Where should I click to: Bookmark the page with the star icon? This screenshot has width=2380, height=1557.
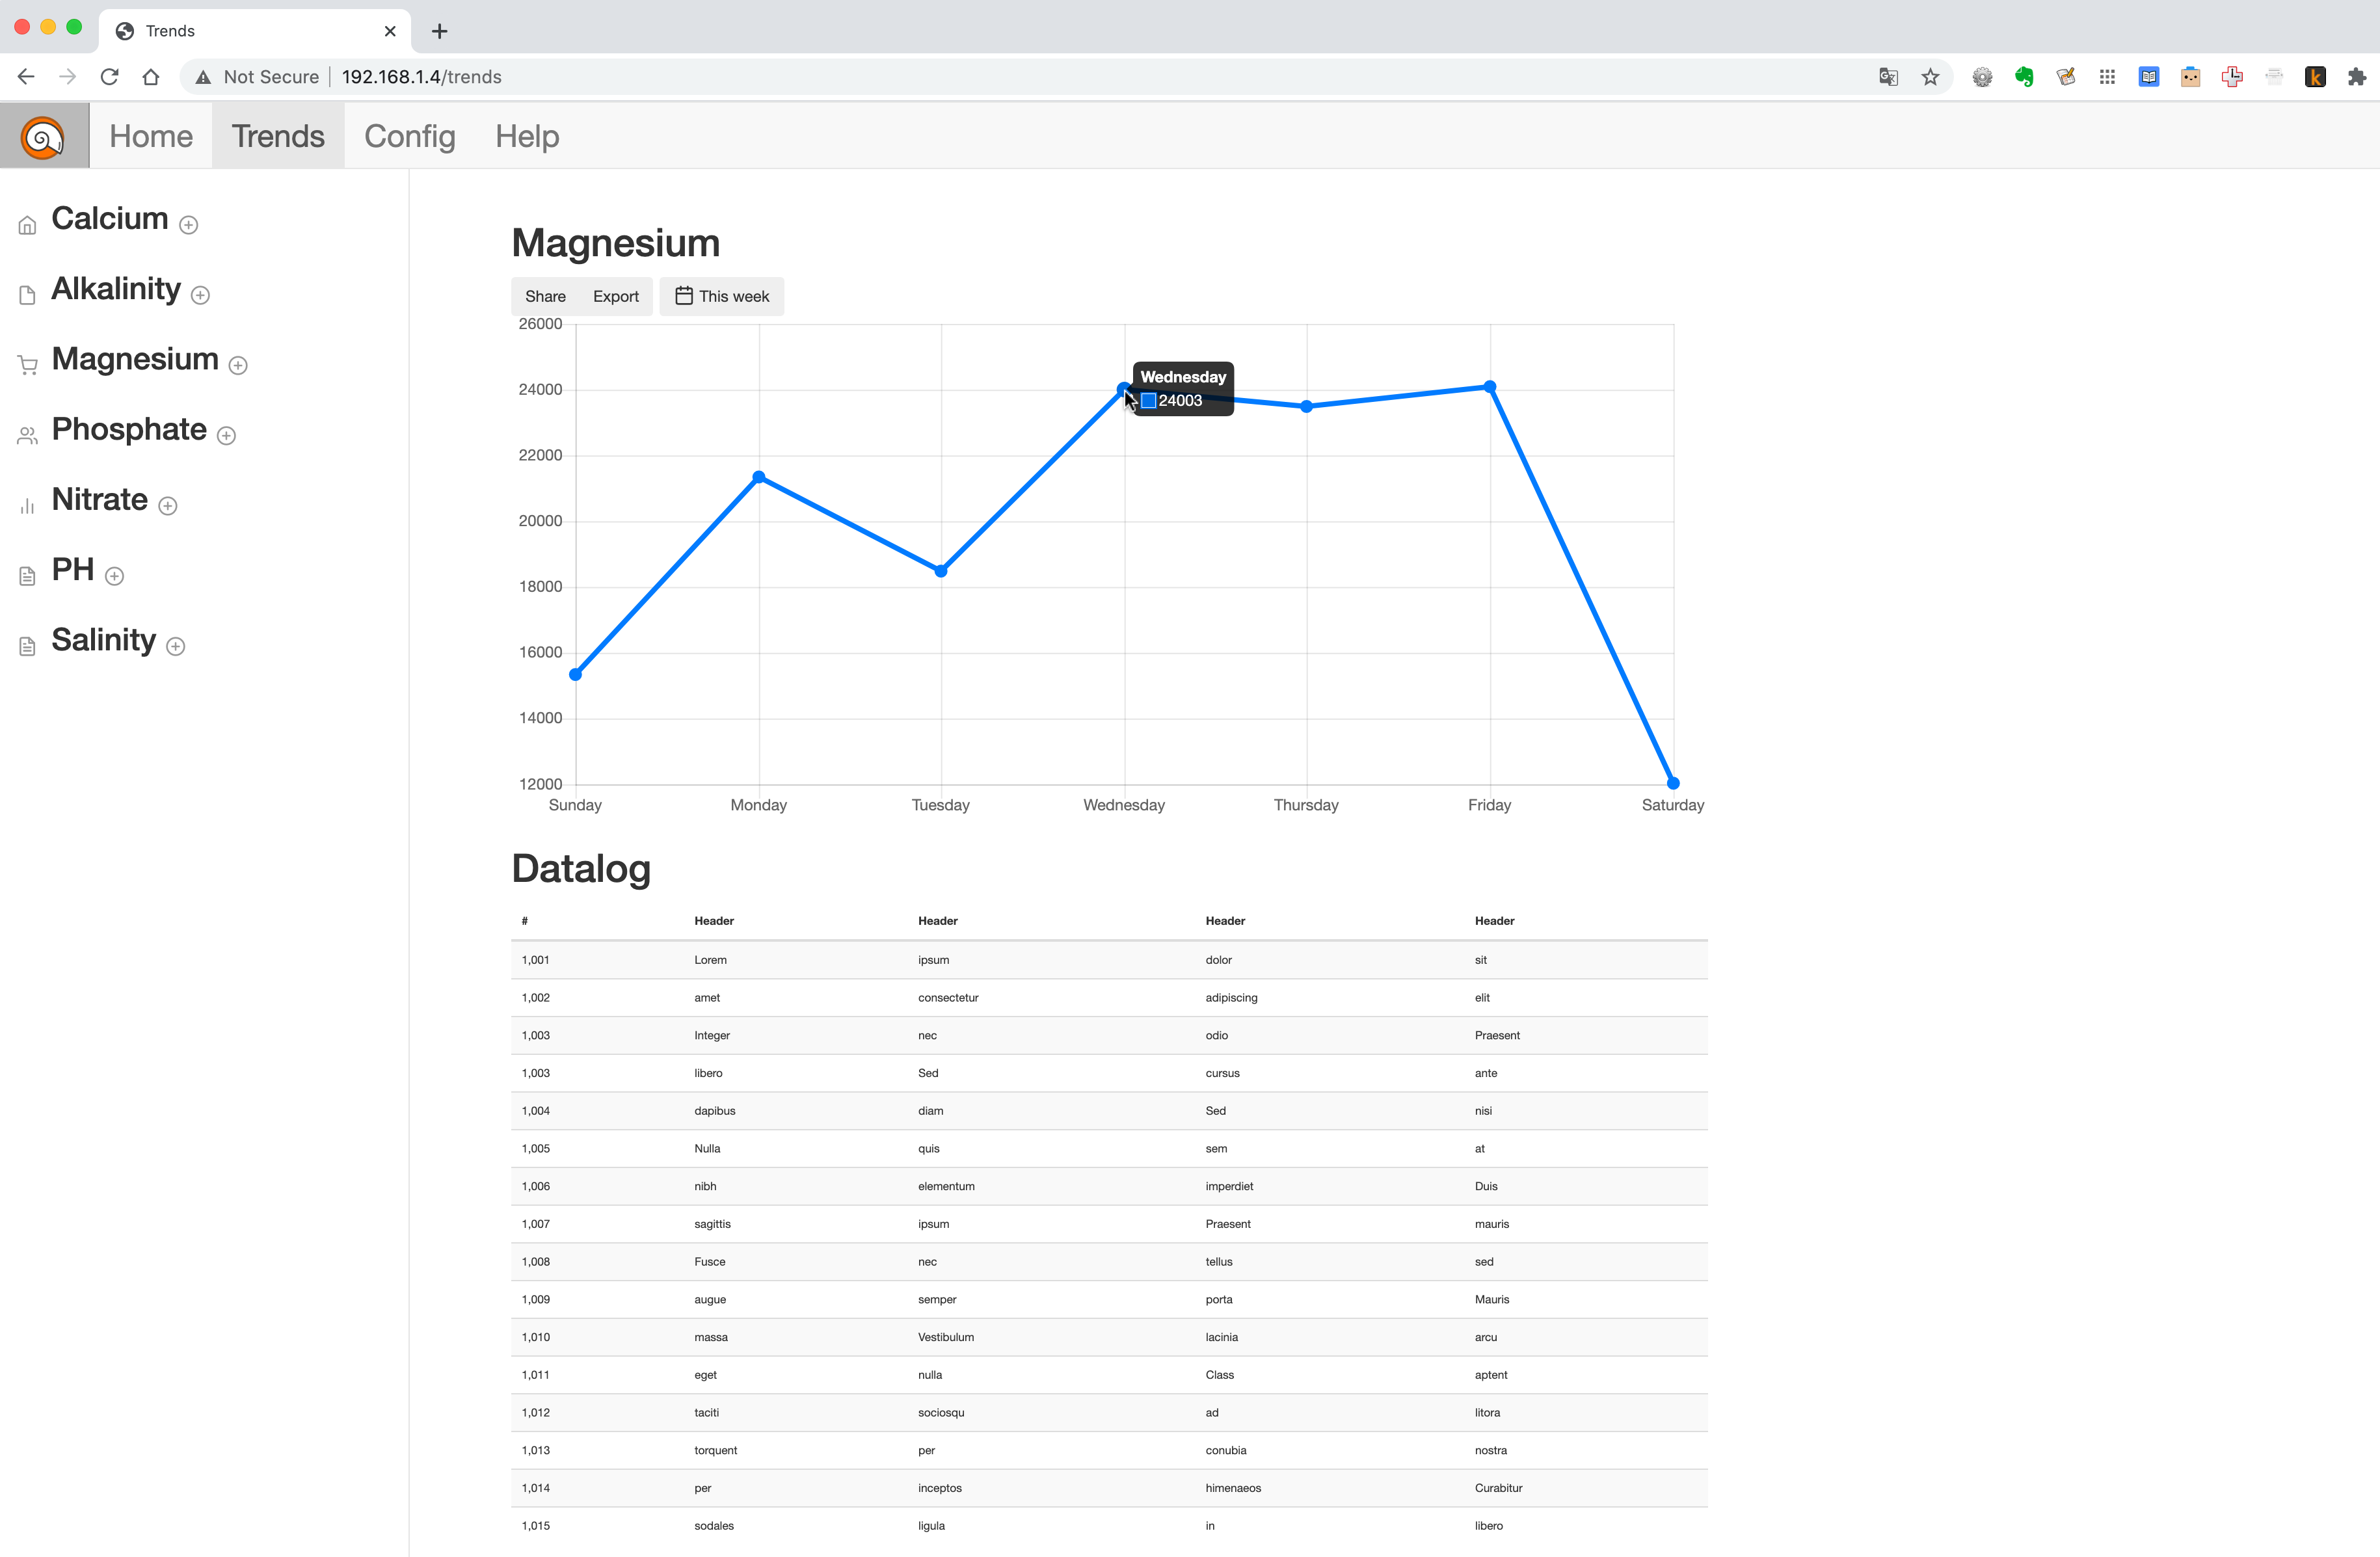1930,77
